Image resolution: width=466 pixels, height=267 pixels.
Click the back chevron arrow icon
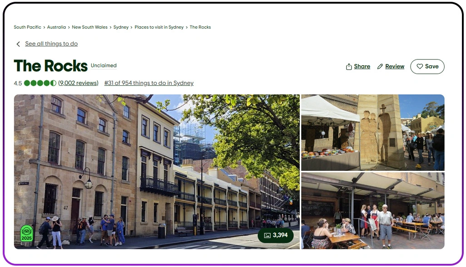coord(18,44)
